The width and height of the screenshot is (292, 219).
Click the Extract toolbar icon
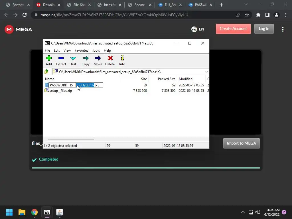pyautogui.click(x=61, y=58)
